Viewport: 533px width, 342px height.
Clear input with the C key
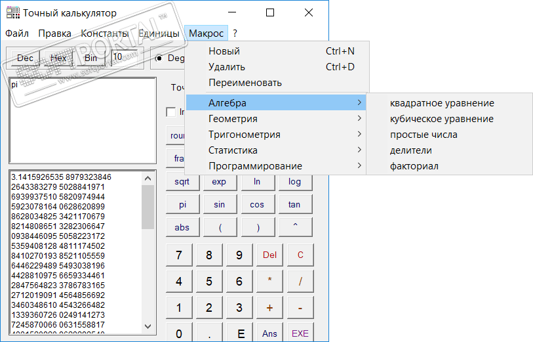(300, 255)
